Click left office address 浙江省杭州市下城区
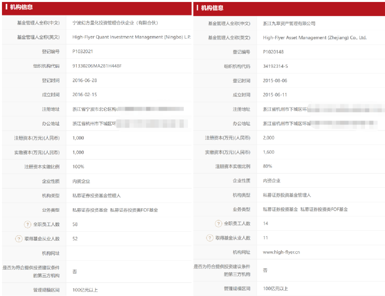The image size is (385, 296). click(92, 124)
